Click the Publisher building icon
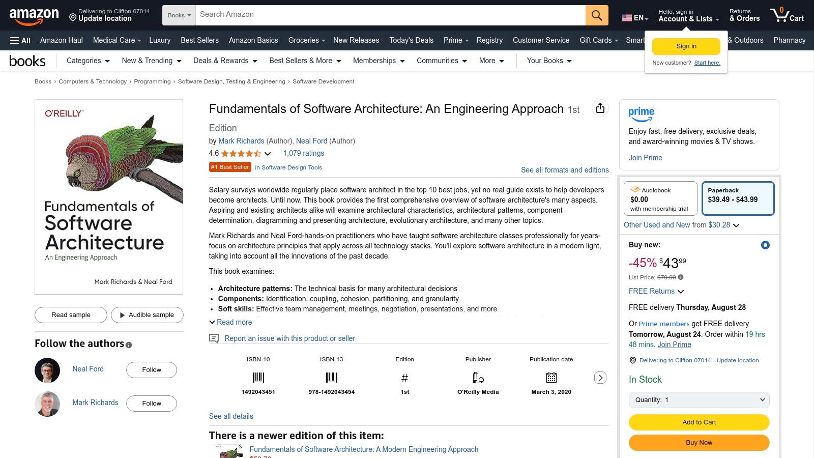Image resolution: width=814 pixels, height=458 pixels. (x=478, y=378)
